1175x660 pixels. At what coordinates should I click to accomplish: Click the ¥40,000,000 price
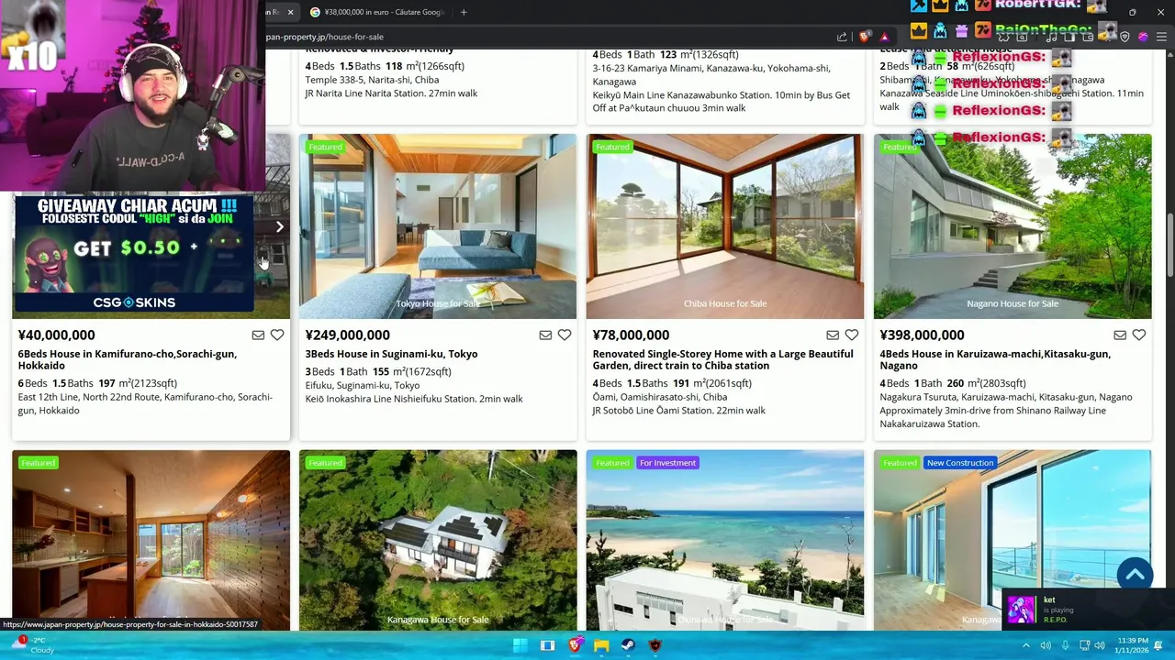tap(56, 335)
